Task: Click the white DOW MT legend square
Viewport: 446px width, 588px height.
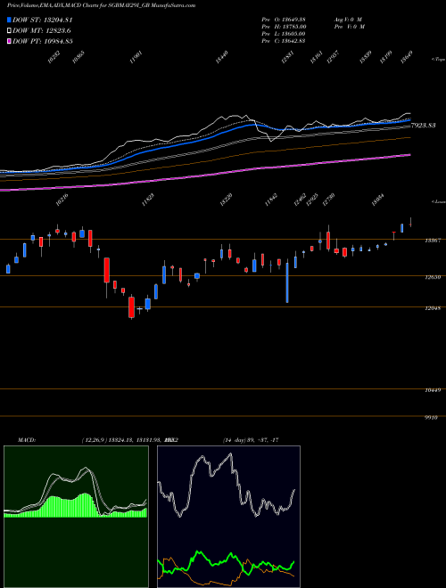Action: click(9, 30)
